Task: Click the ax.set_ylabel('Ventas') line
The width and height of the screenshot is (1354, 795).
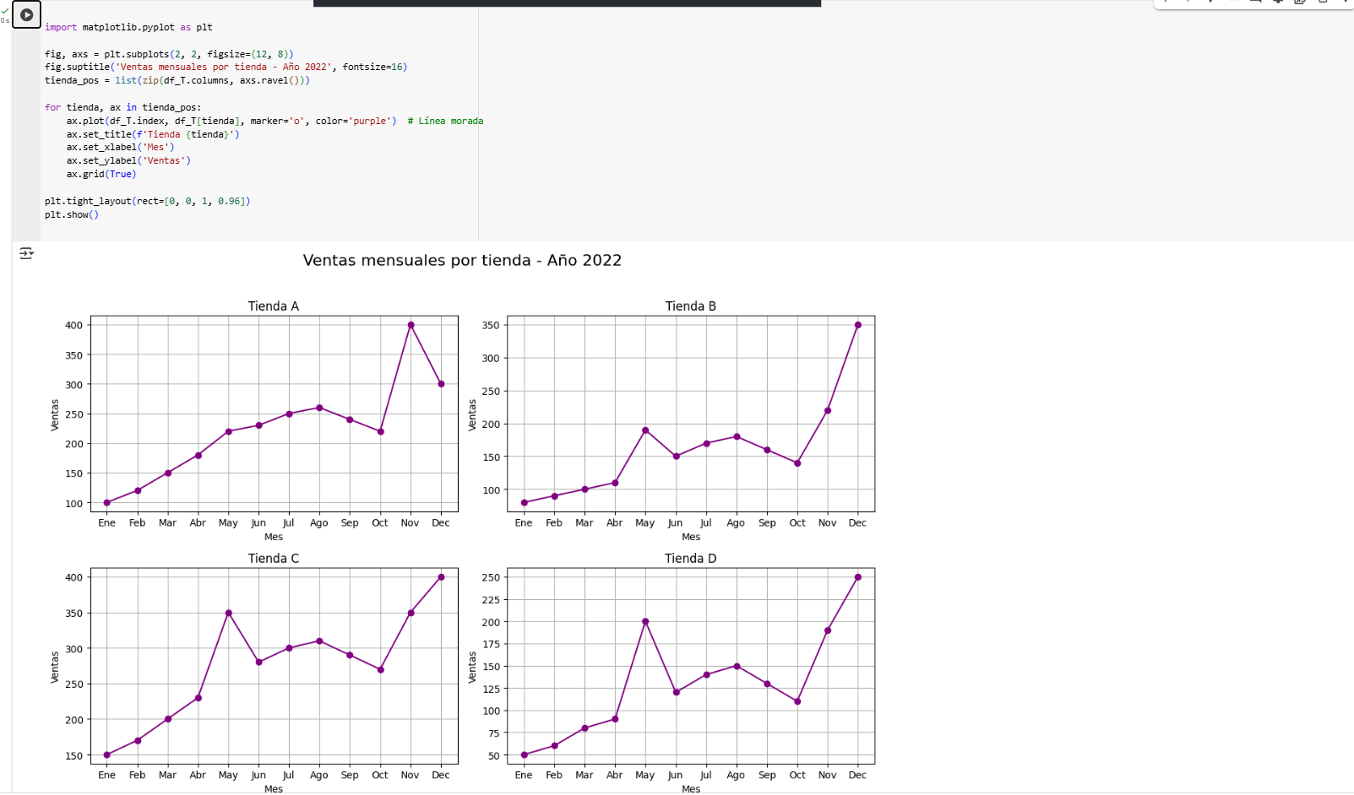Action: (128, 160)
